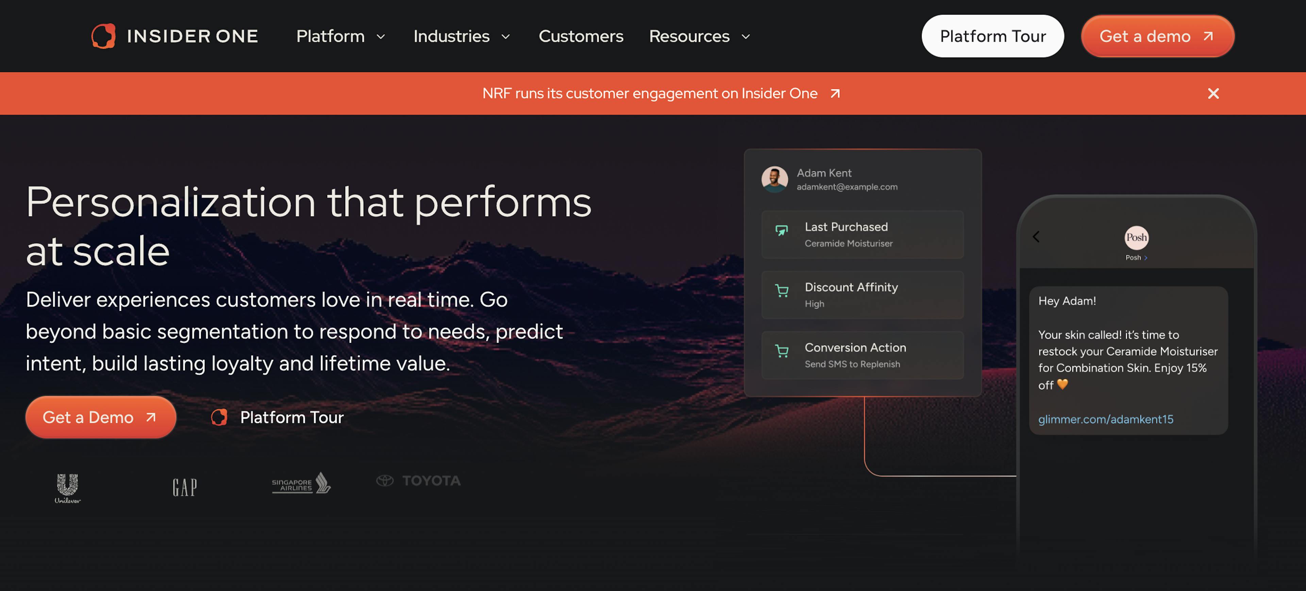Click the Insider One logo icon
Viewport: 1306px width, 591px height.
104,36
